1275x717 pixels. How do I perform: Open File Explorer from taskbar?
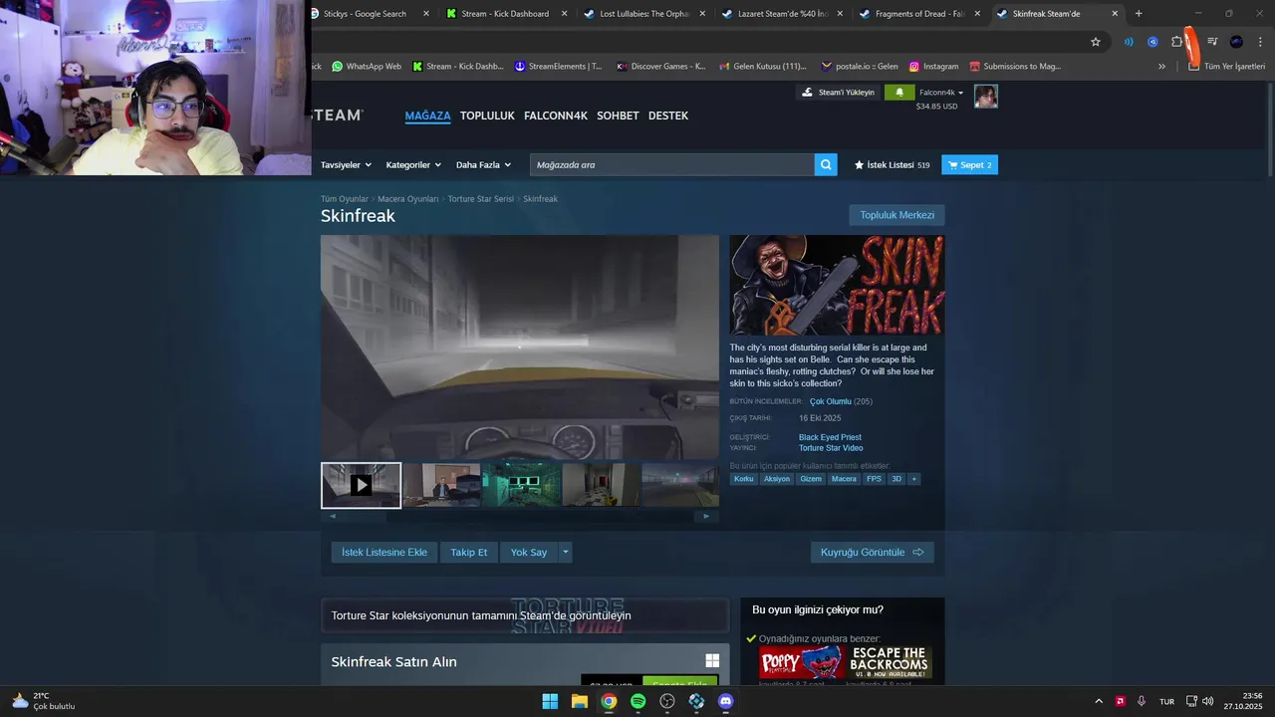click(x=579, y=701)
